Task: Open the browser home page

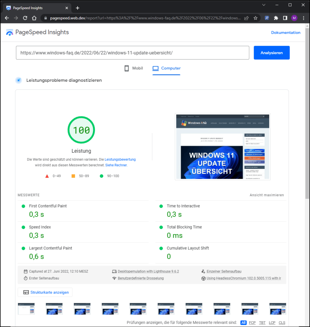Action: [34, 18]
